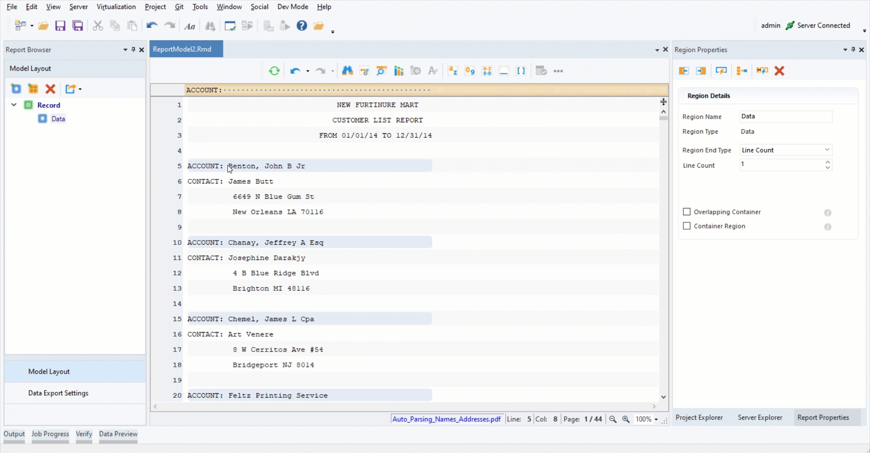Open Data Export Settings section
Viewport: 870px width, 453px height.
point(58,393)
